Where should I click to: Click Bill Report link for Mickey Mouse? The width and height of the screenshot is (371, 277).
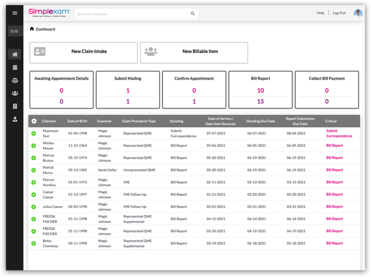(334, 146)
